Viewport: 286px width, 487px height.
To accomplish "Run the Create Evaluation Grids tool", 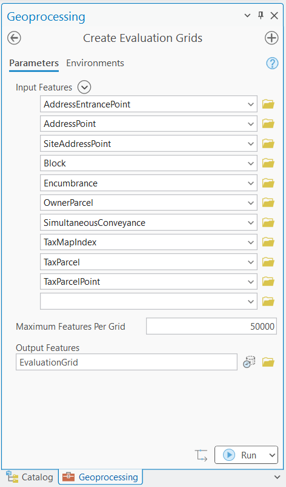I will pyautogui.click(x=241, y=455).
